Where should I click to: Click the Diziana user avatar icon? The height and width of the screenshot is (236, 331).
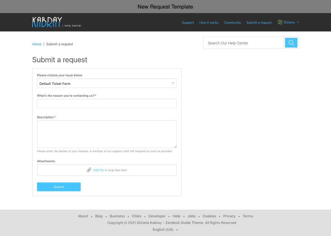point(280,22)
